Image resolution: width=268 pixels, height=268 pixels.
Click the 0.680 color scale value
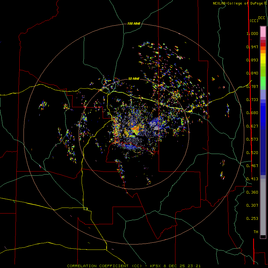(x=252, y=113)
